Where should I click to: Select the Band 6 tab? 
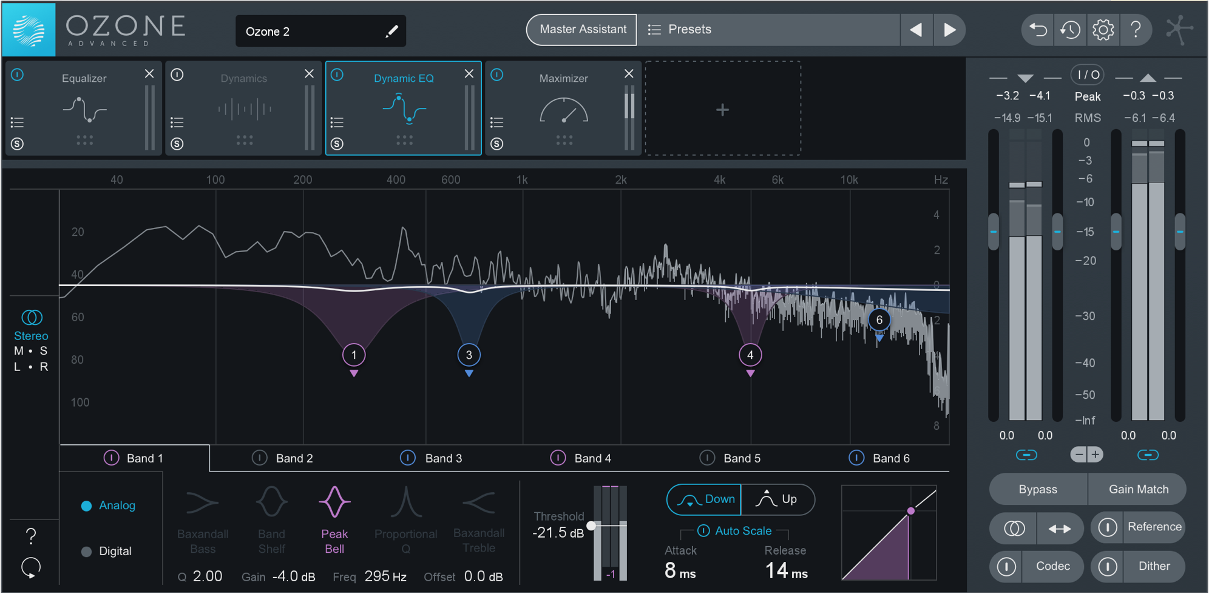point(881,458)
